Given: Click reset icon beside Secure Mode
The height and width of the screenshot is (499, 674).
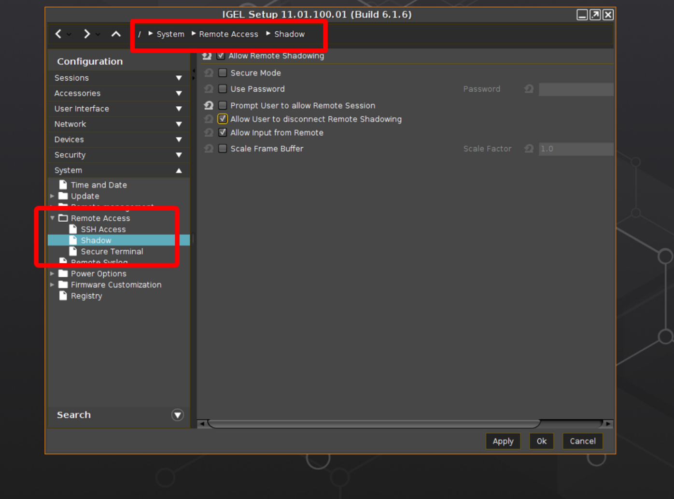Looking at the screenshot, I should 209,73.
